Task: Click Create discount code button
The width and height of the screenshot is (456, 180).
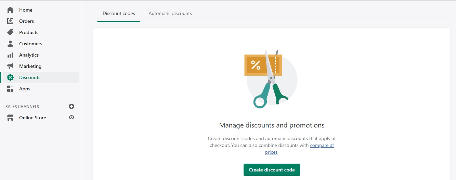Action: coord(272,170)
